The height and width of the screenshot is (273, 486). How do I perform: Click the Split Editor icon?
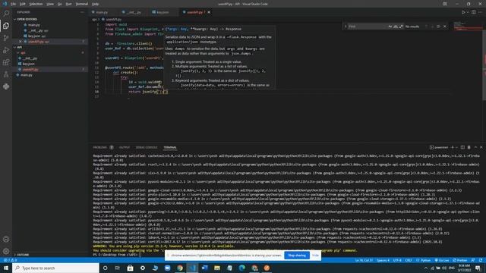click(x=474, y=12)
